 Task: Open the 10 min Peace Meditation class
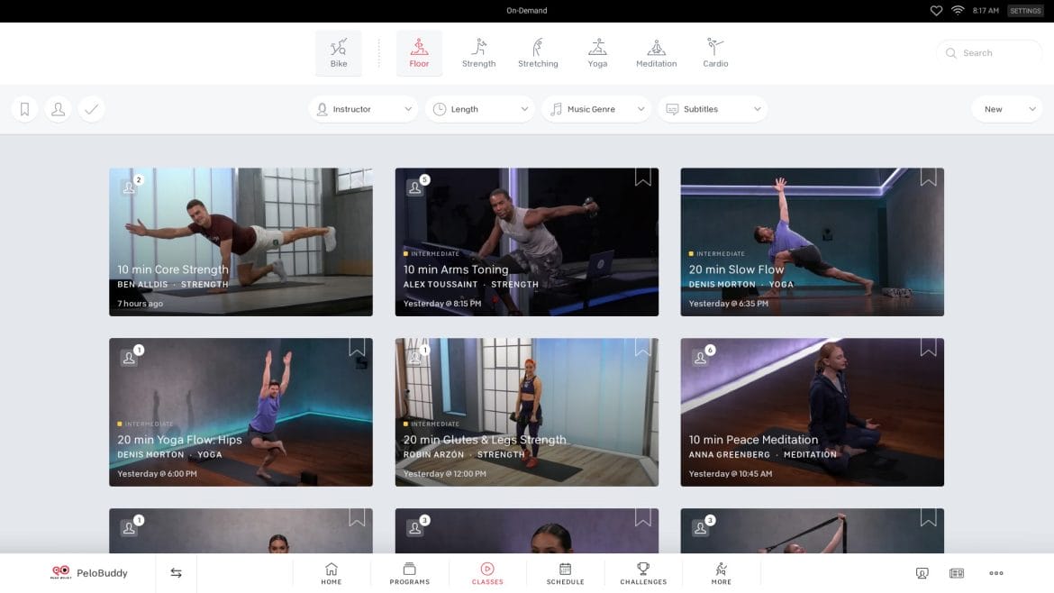(812, 412)
